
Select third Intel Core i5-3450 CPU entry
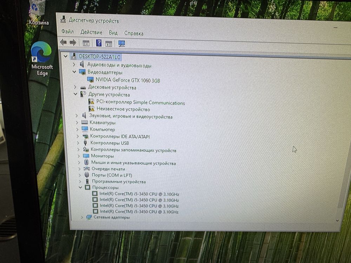click(139, 206)
